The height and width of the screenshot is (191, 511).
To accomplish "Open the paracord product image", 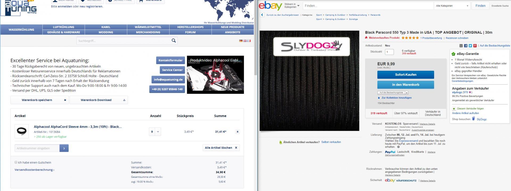I will pyautogui.click(x=309, y=81).
